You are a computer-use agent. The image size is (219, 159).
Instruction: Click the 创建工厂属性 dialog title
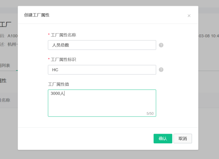click(x=37, y=15)
